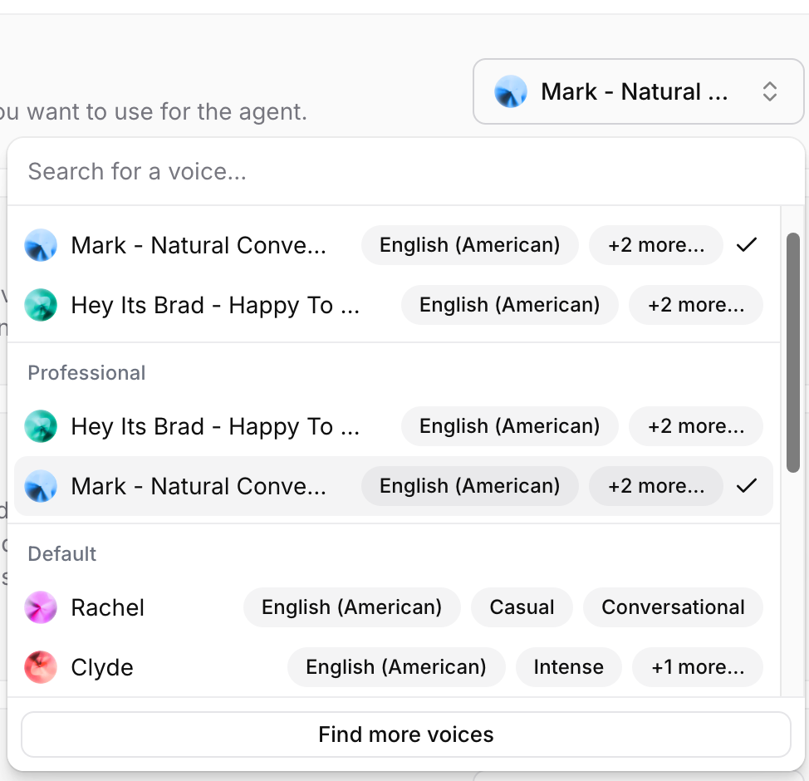Click Mark's avatar under the Professional section
The height and width of the screenshot is (781, 809).
click(41, 486)
